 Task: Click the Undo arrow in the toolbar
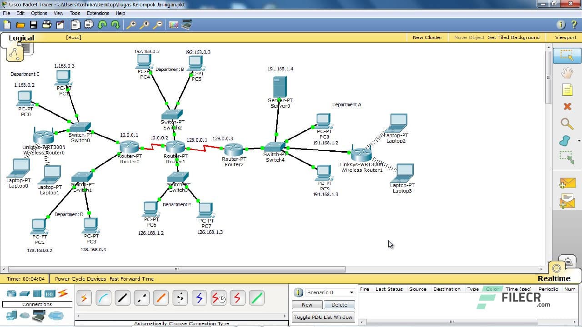[102, 25]
